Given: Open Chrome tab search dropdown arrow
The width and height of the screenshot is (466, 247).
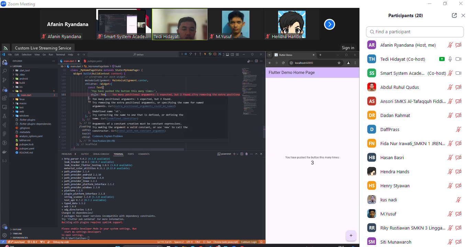Looking at the screenshot, I should (x=270, y=55).
